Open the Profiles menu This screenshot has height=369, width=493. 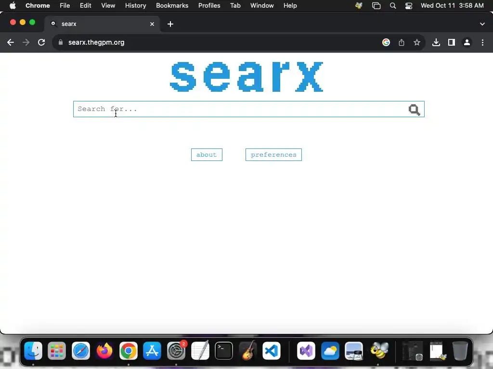(209, 6)
